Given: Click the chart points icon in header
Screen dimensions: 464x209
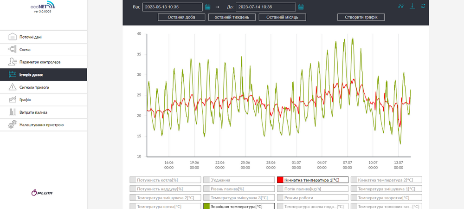Looking at the screenshot, I should tap(401, 6).
